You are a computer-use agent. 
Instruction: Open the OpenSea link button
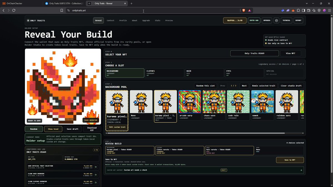(267, 21)
